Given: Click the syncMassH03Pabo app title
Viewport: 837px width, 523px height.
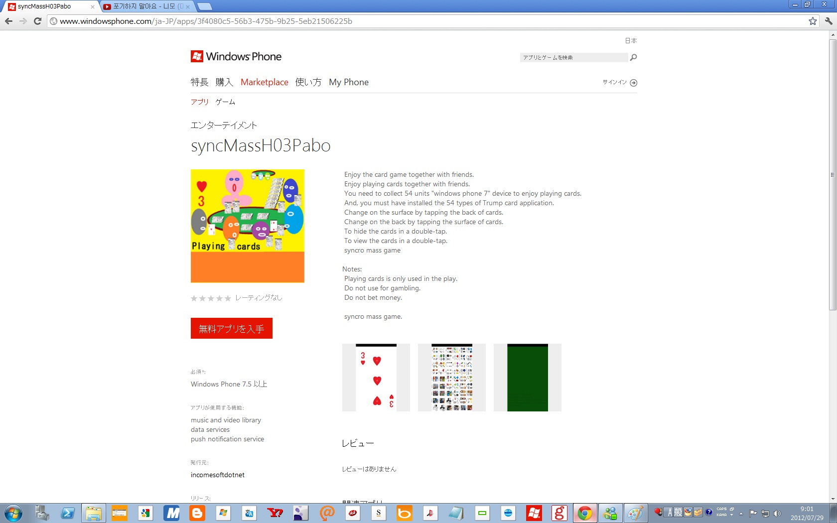Looking at the screenshot, I should [261, 145].
